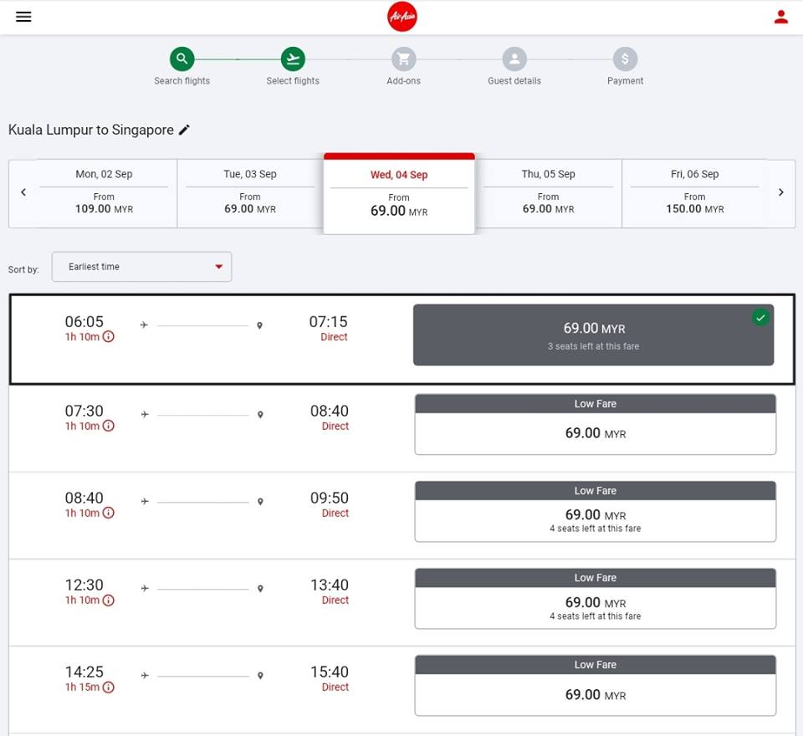Select the Low Fare for 07:30 flight

click(595, 425)
